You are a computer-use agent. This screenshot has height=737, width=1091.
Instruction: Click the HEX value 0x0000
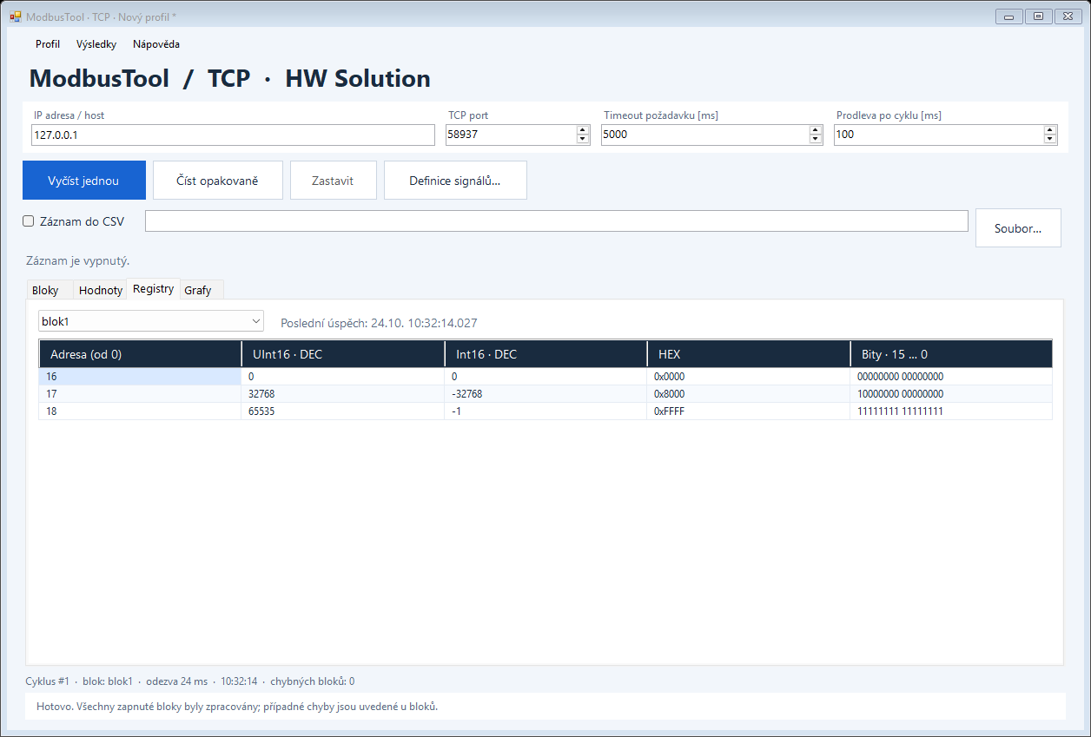coord(749,377)
